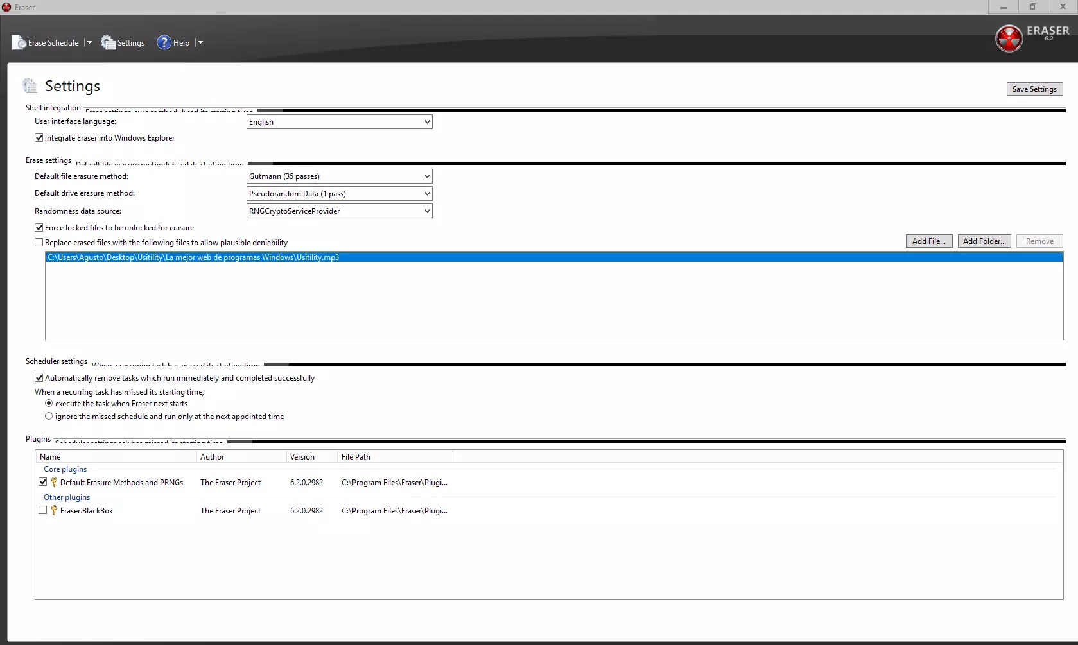Sort plugins by Name column header
The image size is (1078, 645).
click(116, 457)
